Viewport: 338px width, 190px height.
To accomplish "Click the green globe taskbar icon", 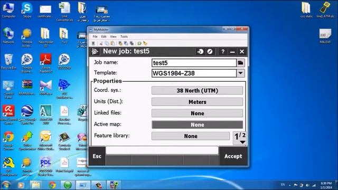I will click(68, 185).
